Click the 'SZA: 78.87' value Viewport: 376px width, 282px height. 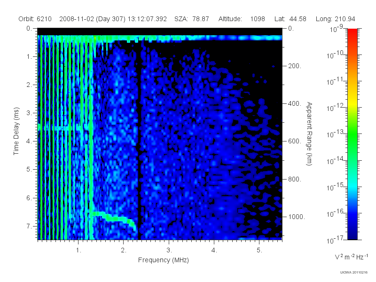(192, 19)
